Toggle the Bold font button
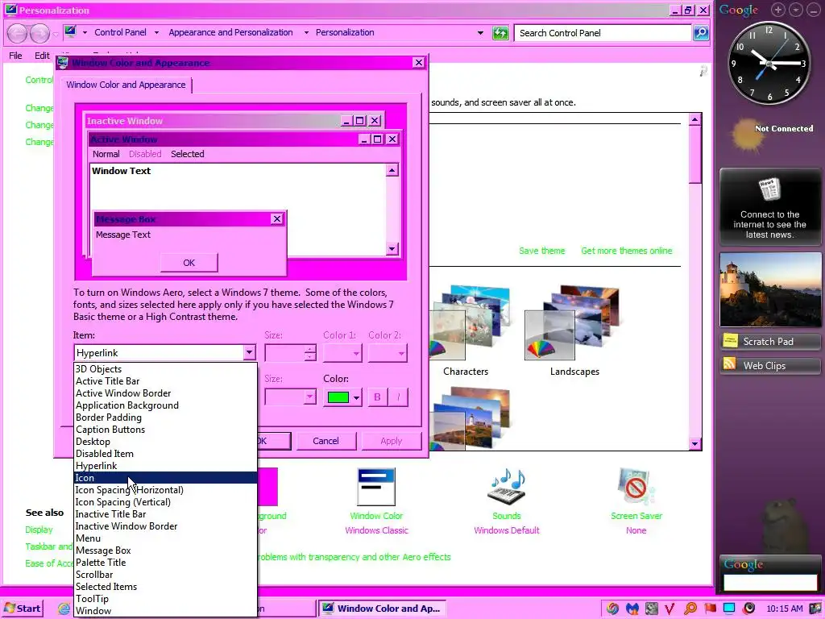The image size is (825, 619). [x=377, y=397]
